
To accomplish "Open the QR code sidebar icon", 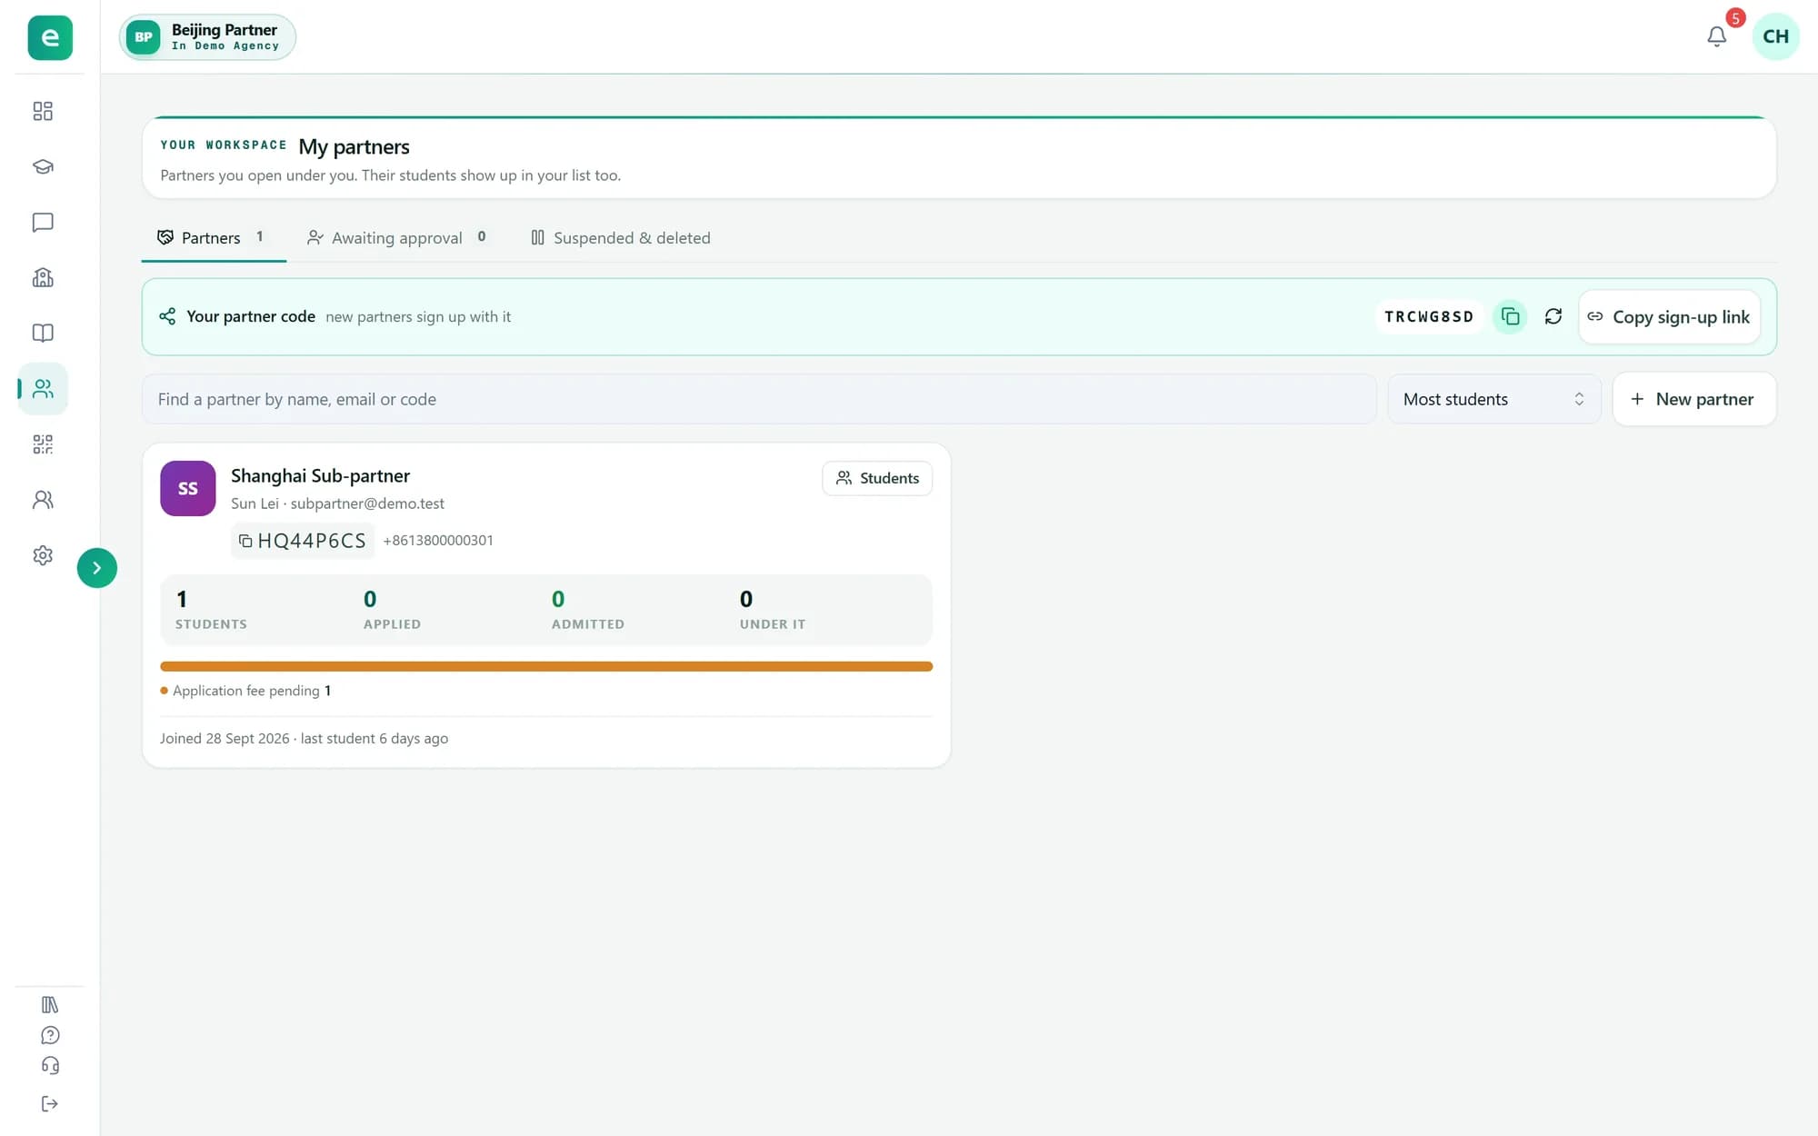I will 43,444.
